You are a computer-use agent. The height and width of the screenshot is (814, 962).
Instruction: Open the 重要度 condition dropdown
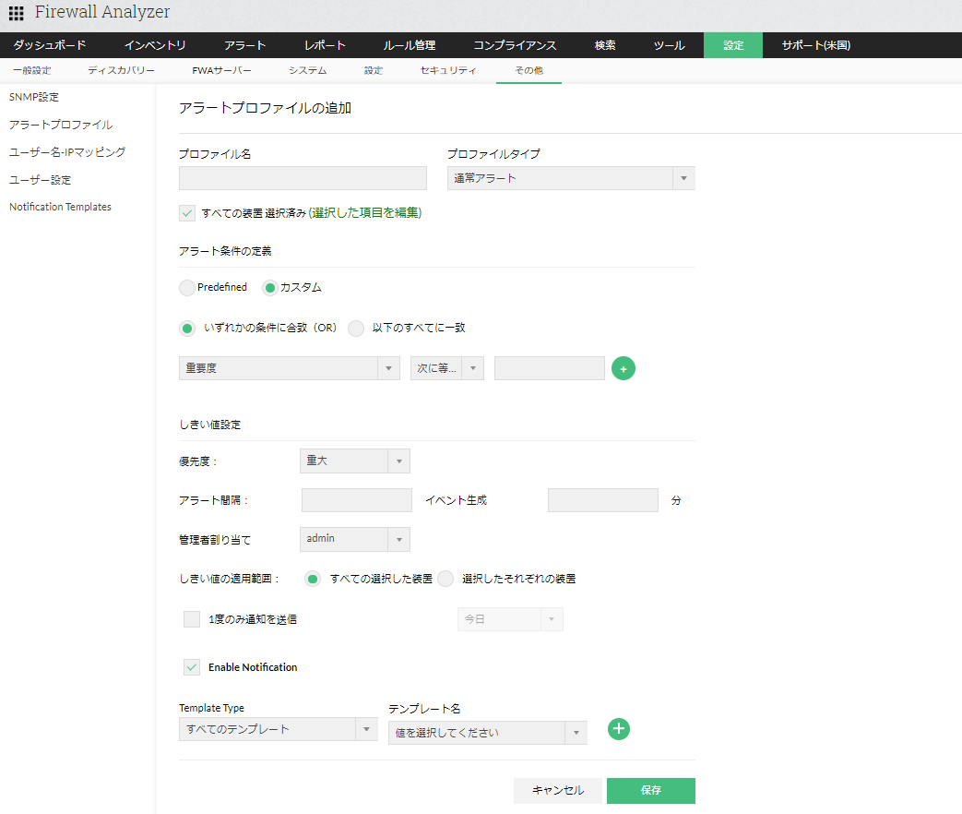tap(290, 368)
